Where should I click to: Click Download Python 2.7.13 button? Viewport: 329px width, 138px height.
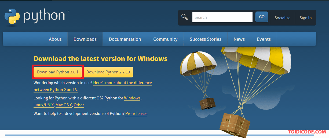[108, 72]
